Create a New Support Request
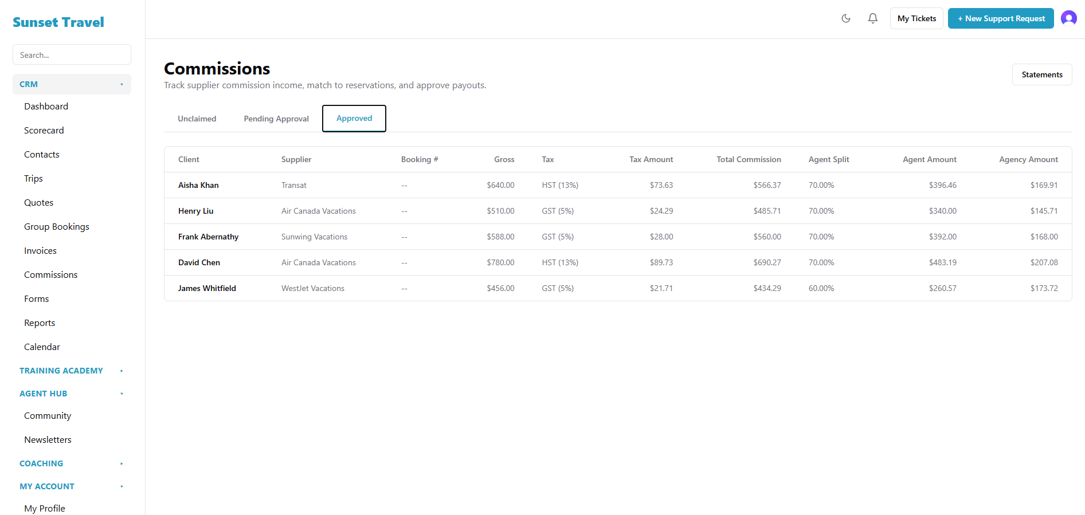1085x515 pixels. click(x=1001, y=18)
